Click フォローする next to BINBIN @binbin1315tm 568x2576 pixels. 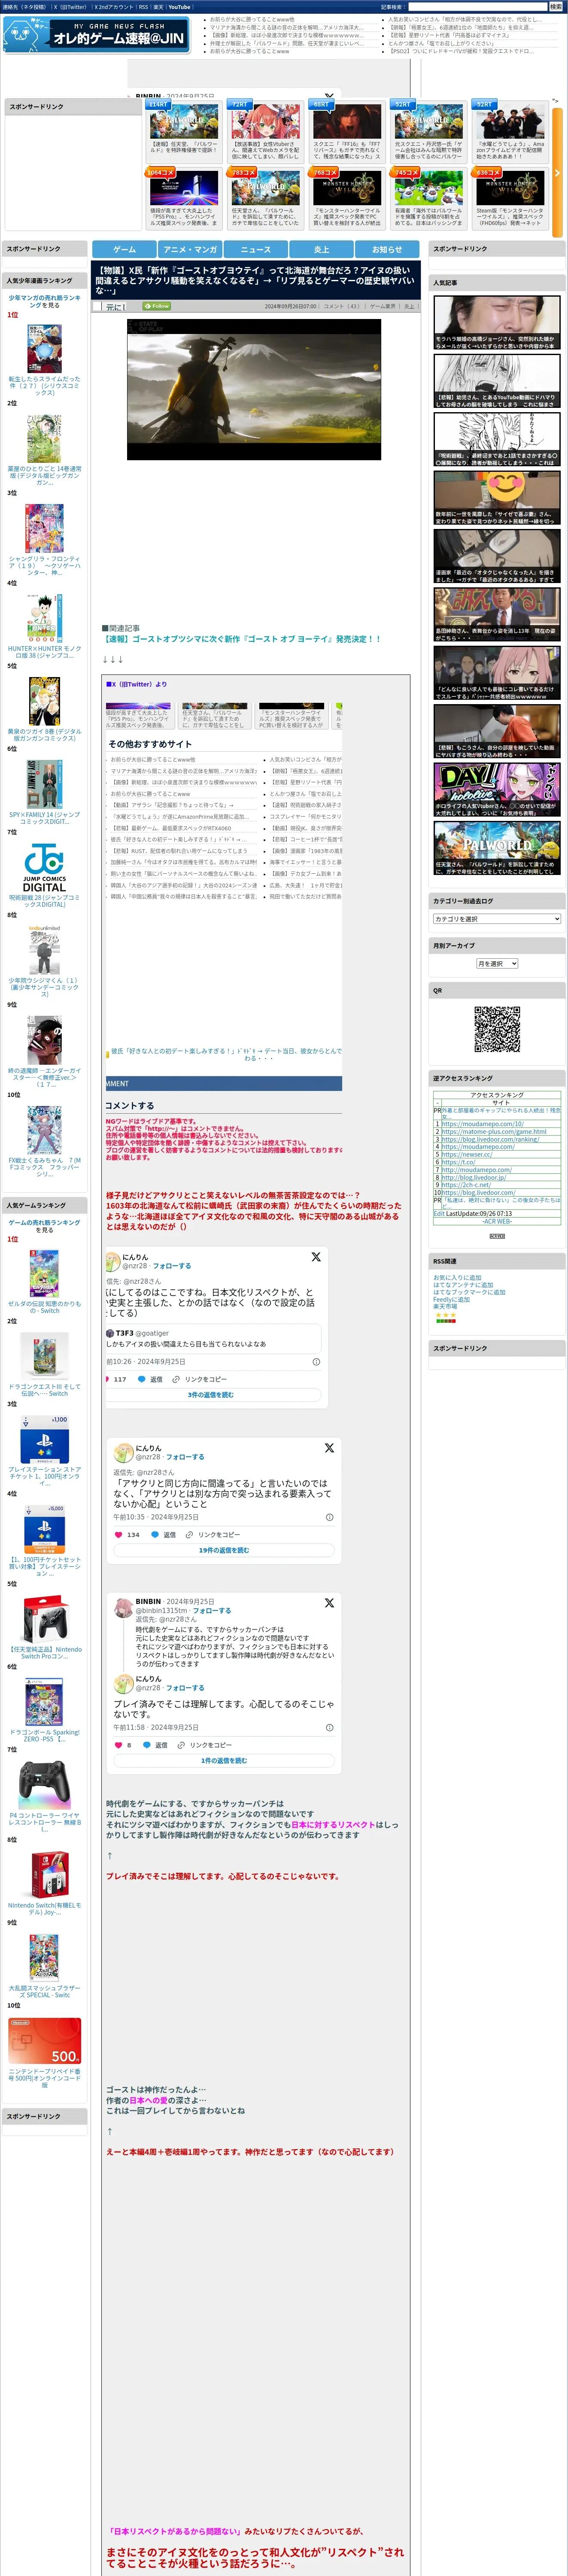212,1610
